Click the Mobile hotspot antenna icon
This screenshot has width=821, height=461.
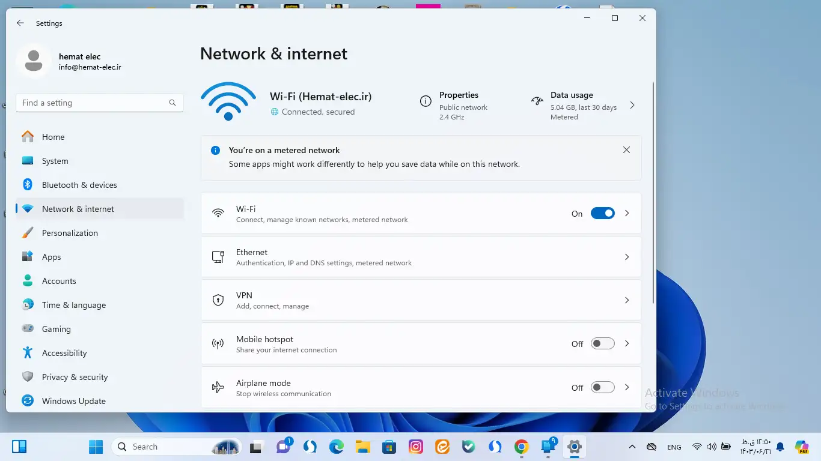tap(218, 343)
